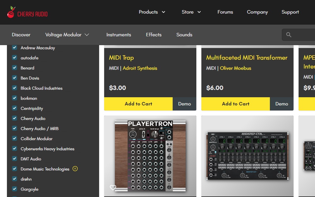Add Multifaceted MIDI Transformer to cart
This screenshot has height=197, width=315.
[x=236, y=104]
